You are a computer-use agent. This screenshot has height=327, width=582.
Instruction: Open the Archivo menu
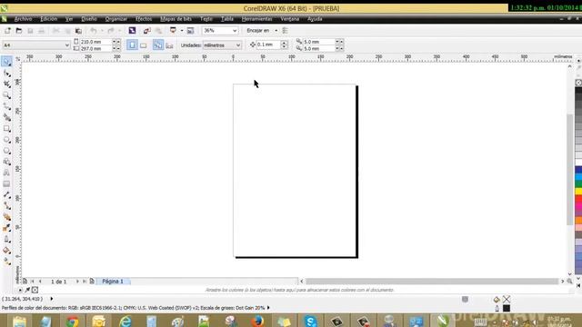pyautogui.click(x=23, y=18)
